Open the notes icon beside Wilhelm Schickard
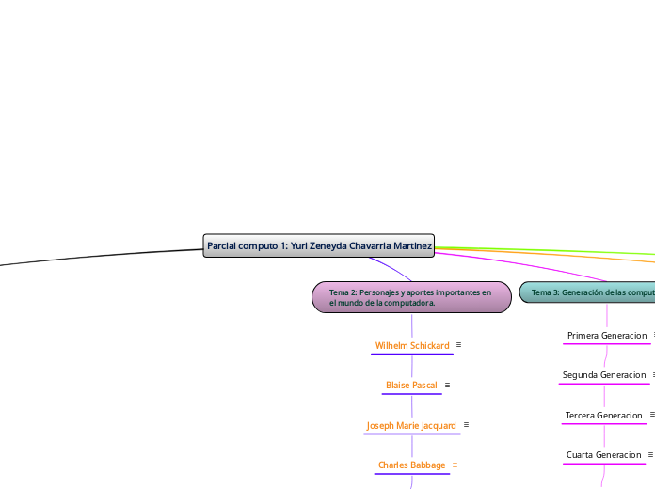 [x=458, y=345]
